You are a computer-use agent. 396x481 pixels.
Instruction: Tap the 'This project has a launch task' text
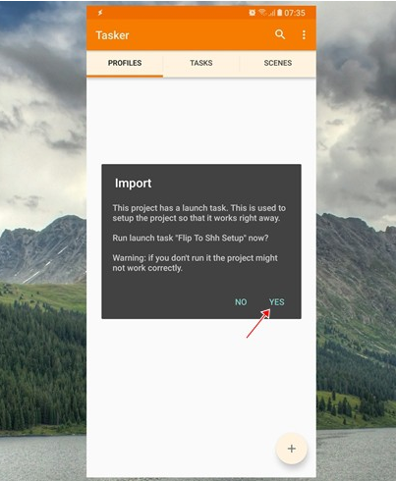[199, 213]
